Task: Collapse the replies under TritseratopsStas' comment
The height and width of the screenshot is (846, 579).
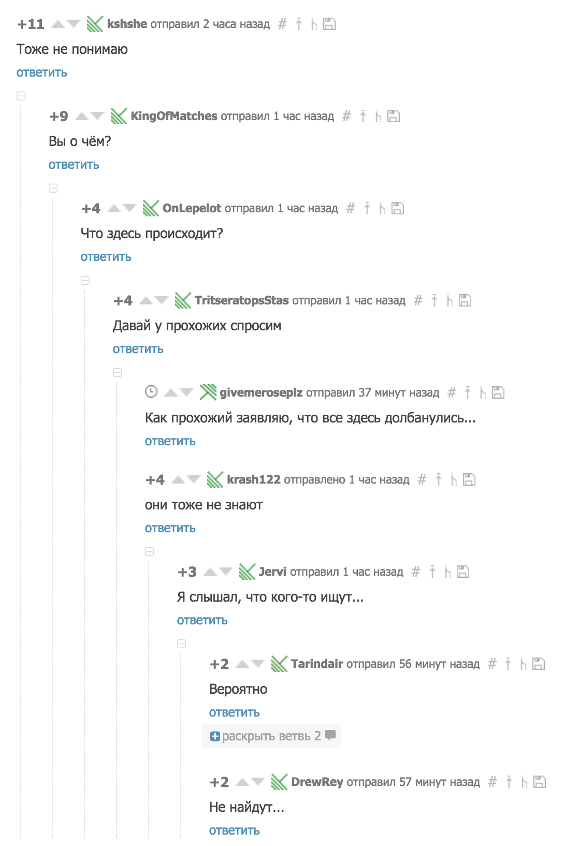Action: click(118, 372)
